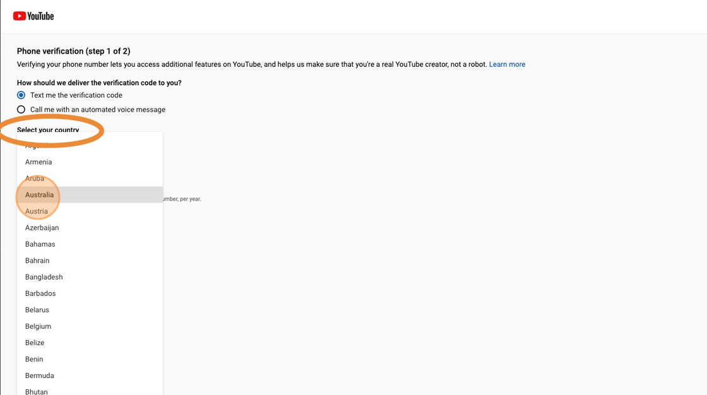Choose Aruba from the country list

90,178
